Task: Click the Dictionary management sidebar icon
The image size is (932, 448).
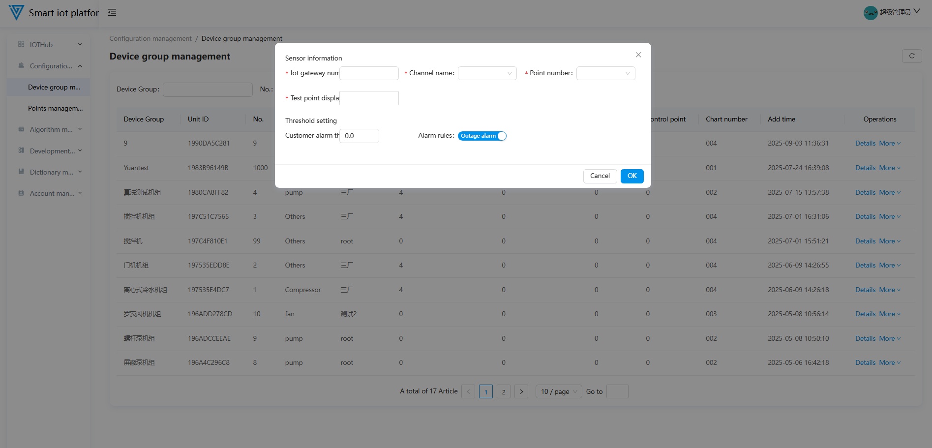Action: tap(21, 172)
